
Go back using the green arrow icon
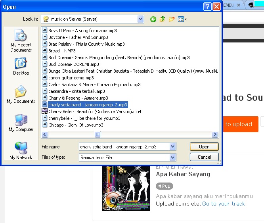click(x=153, y=19)
